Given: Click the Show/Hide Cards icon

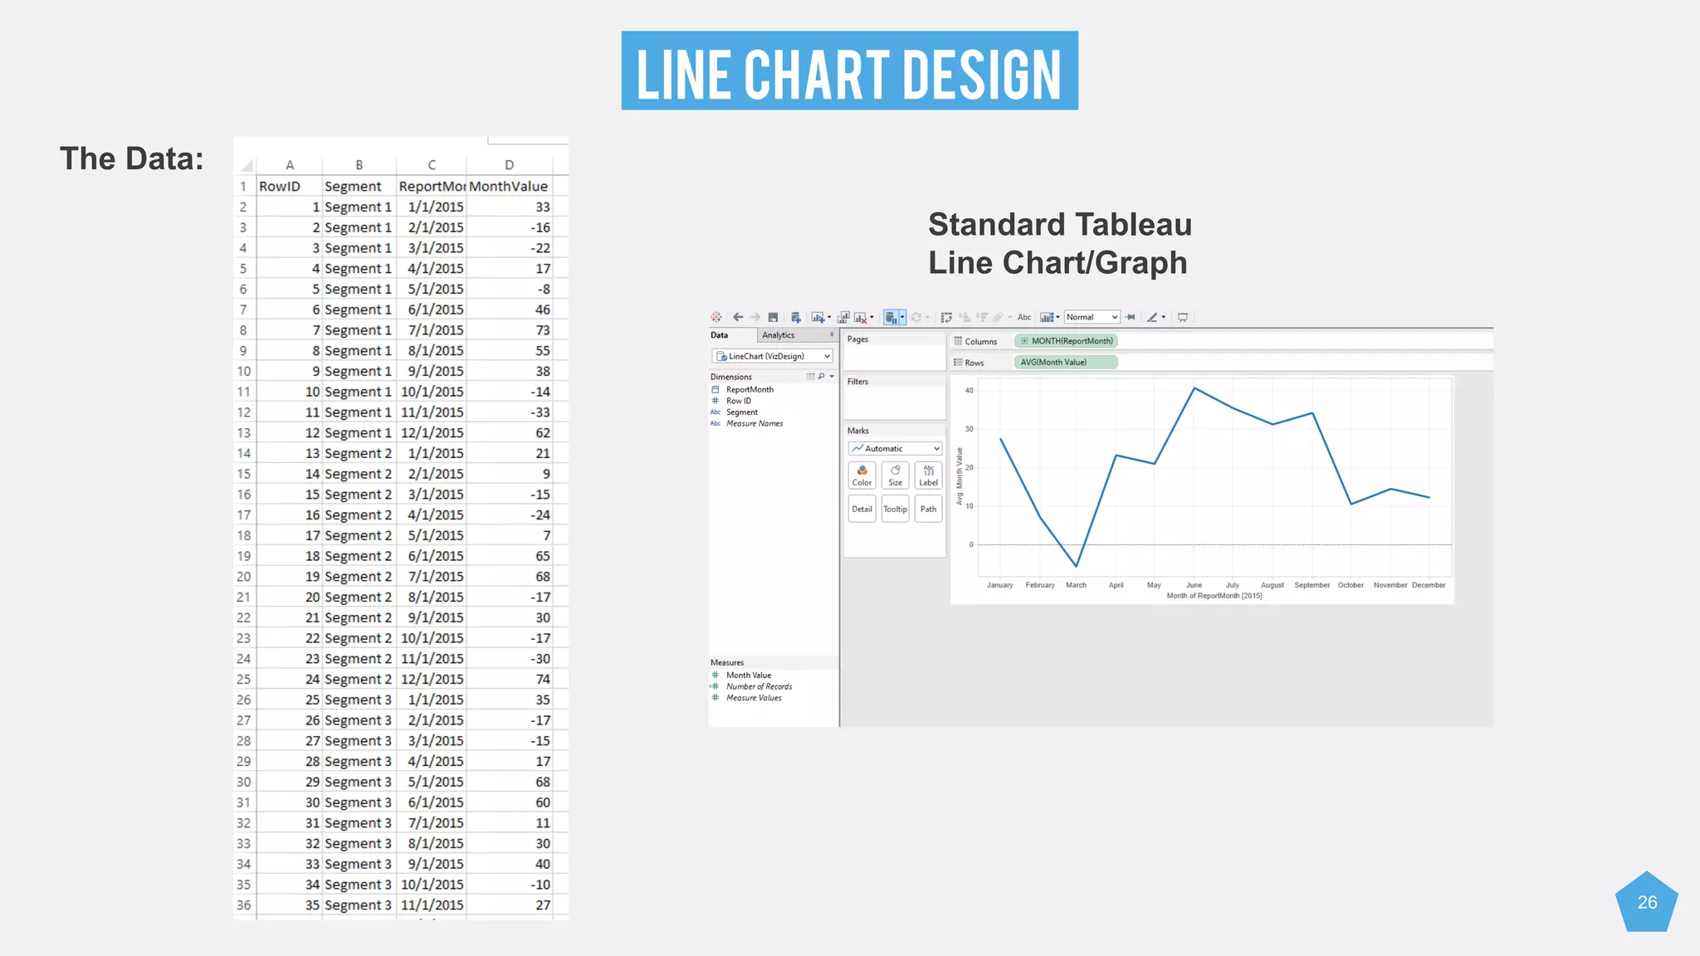Looking at the screenshot, I should [x=1047, y=317].
